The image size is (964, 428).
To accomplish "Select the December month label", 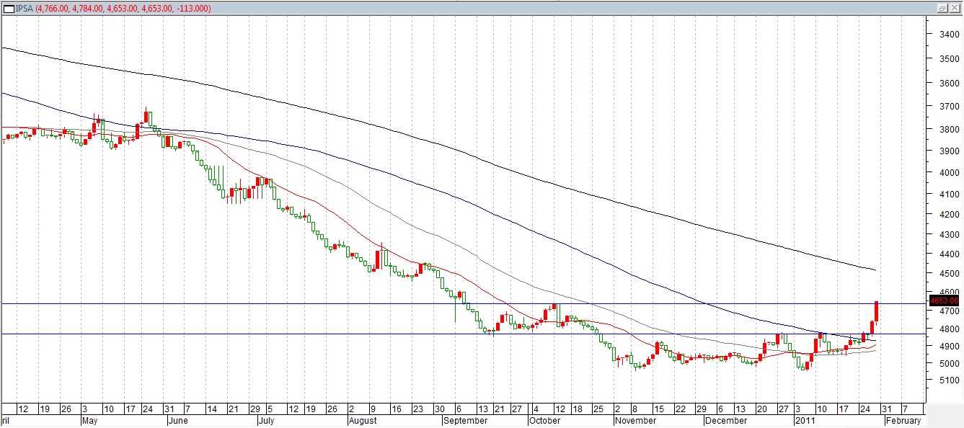I will tap(725, 421).
